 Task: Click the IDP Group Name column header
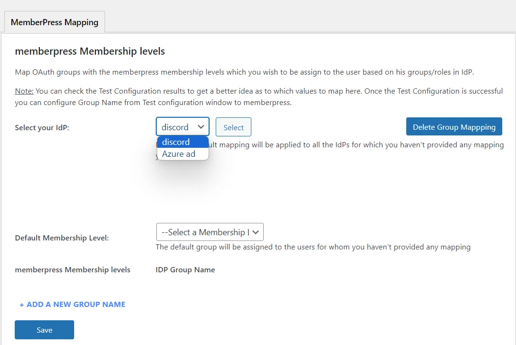(x=185, y=270)
